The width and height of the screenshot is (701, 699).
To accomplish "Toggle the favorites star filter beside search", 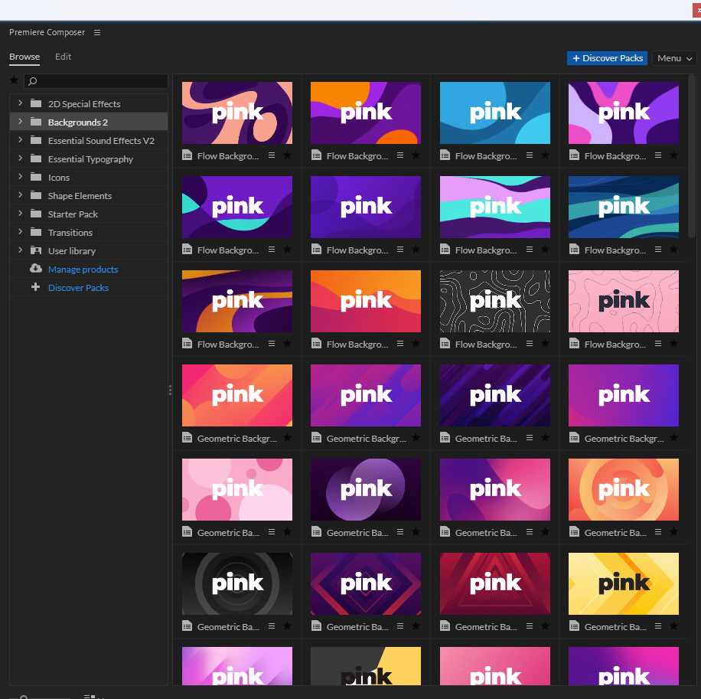I will click(x=15, y=80).
